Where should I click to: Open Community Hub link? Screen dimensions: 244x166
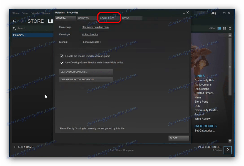coord(204,80)
